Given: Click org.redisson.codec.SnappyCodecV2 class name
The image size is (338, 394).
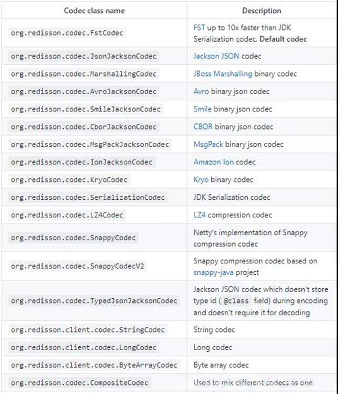Looking at the screenshot, I should click(x=78, y=266).
